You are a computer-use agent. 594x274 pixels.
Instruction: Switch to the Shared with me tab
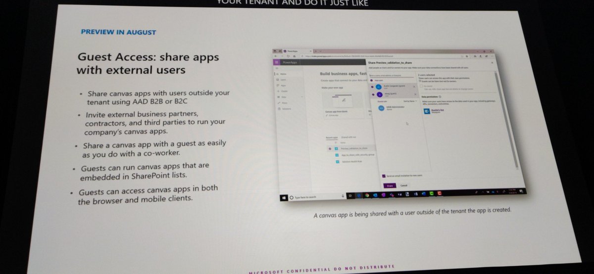tap(348, 137)
